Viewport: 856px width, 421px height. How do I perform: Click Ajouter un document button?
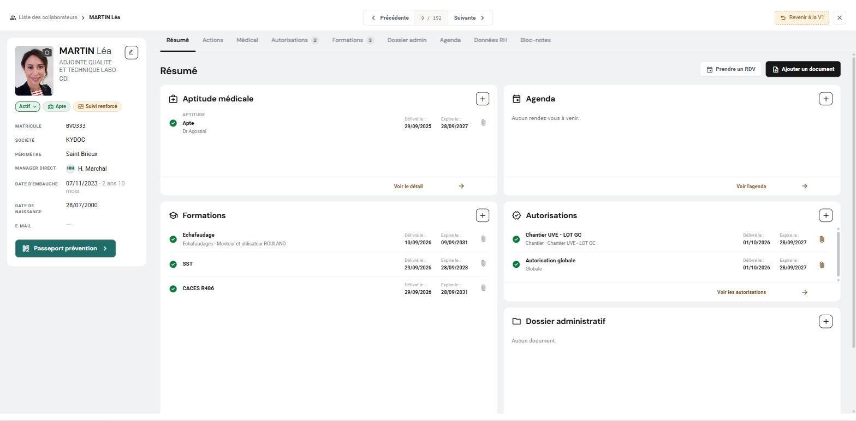803,69
